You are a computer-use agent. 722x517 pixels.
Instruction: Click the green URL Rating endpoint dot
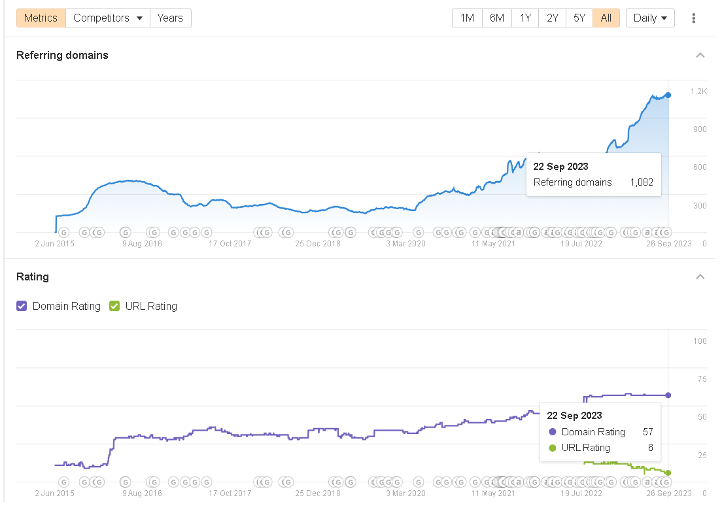coord(668,473)
